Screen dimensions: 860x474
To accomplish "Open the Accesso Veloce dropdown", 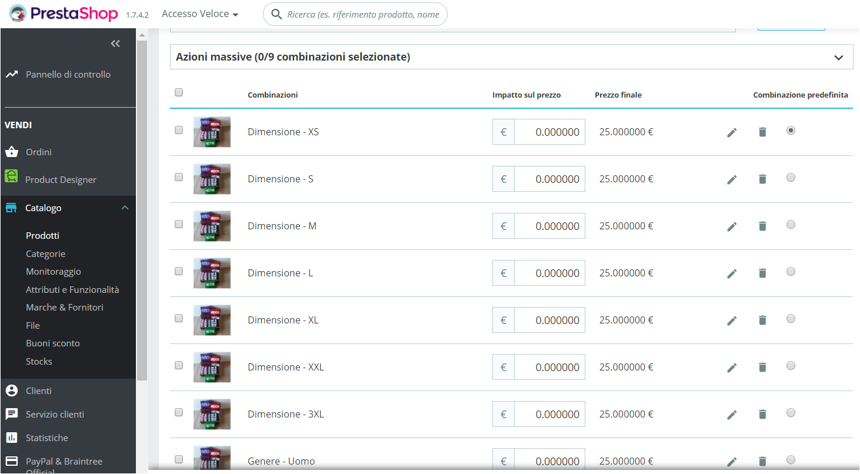I will [200, 14].
